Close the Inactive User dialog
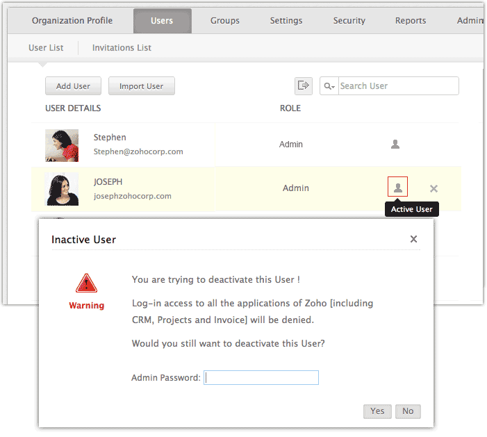 [413, 239]
